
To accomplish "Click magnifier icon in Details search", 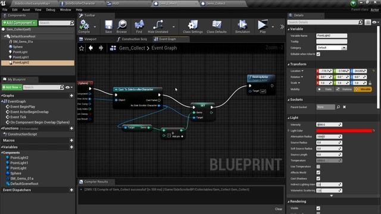I will (360, 22).
